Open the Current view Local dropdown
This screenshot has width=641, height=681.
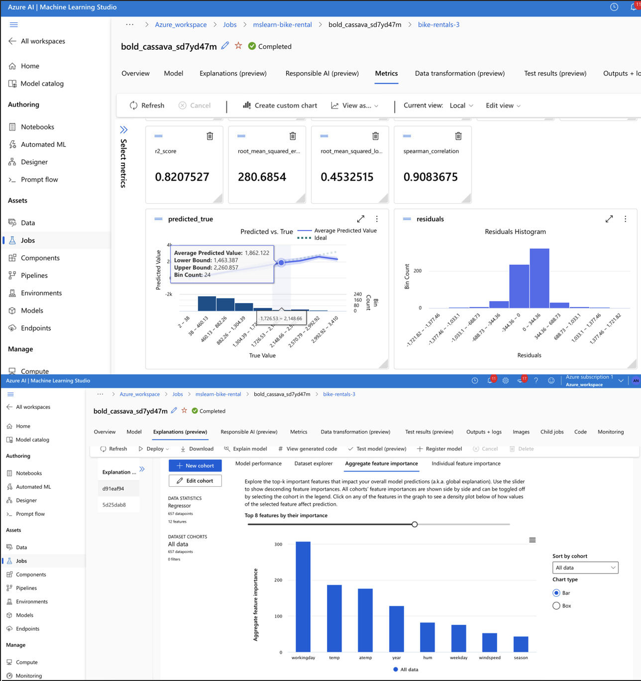pyautogui.click(x=461, y=106)
